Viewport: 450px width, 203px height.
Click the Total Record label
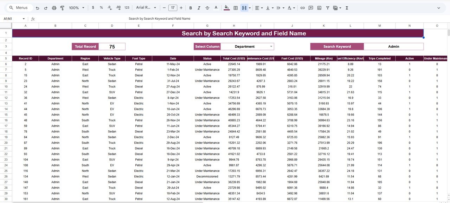85,46
